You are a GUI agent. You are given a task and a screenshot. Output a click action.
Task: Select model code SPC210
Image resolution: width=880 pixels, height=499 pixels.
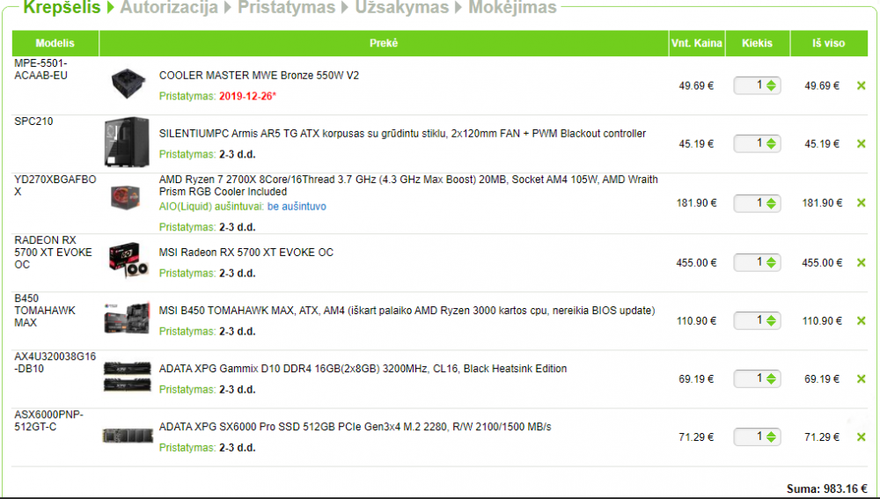(x=33, y=121)
